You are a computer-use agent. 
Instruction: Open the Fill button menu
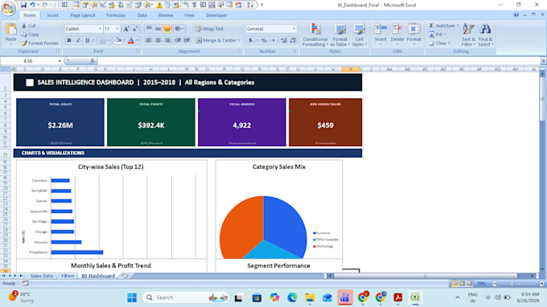[438, 35]
